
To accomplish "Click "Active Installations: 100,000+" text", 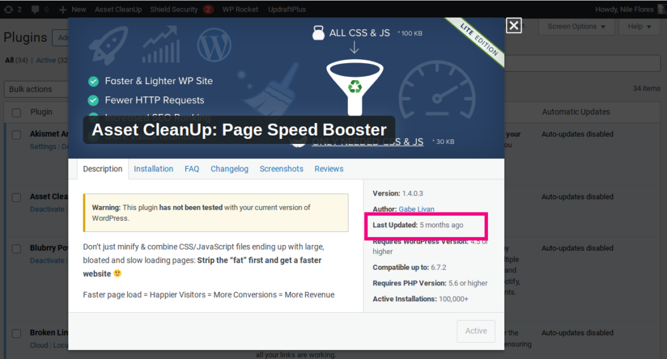I will [x=420, y=299].
